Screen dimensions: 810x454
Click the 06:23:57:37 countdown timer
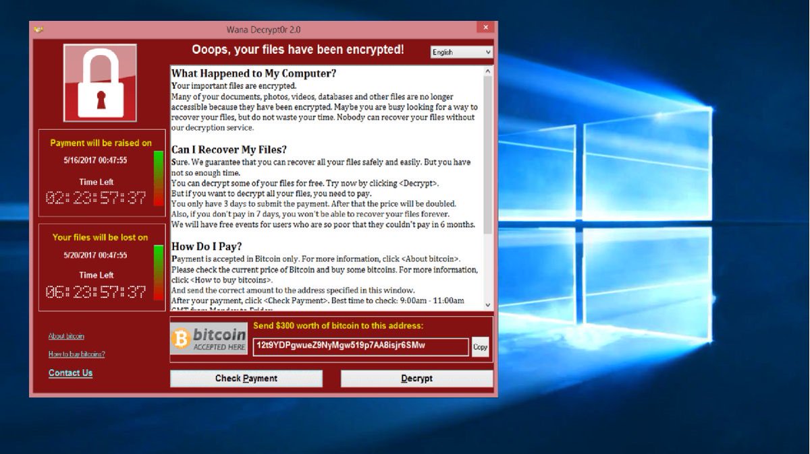96,292
